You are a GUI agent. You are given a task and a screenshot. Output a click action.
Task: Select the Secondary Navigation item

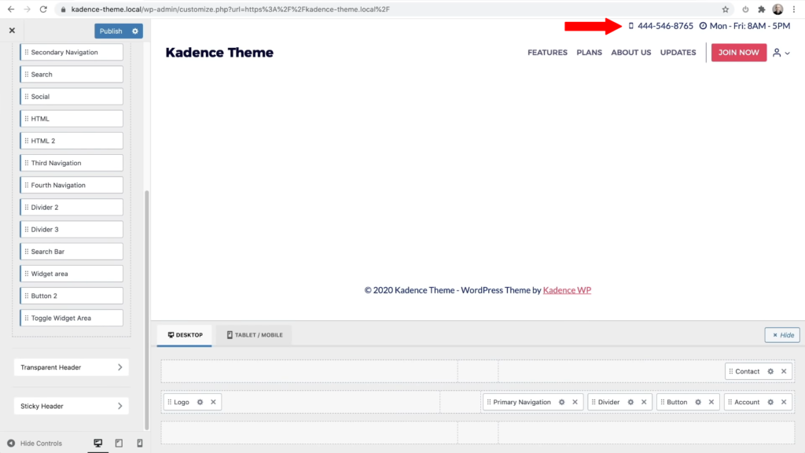pyautogui.click(x=72, y=53)
